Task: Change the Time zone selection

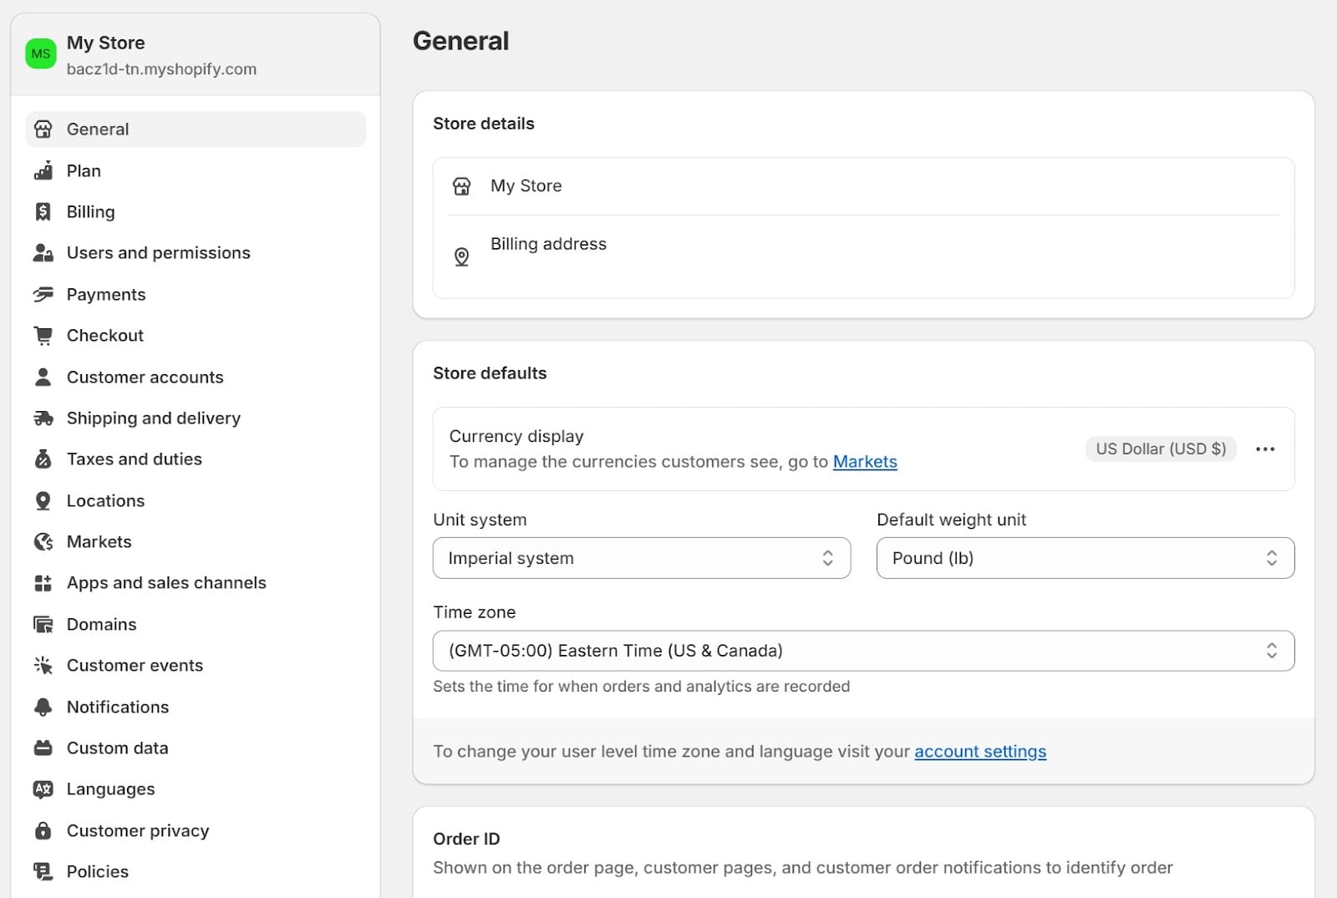Action: (x=863, y=650)
